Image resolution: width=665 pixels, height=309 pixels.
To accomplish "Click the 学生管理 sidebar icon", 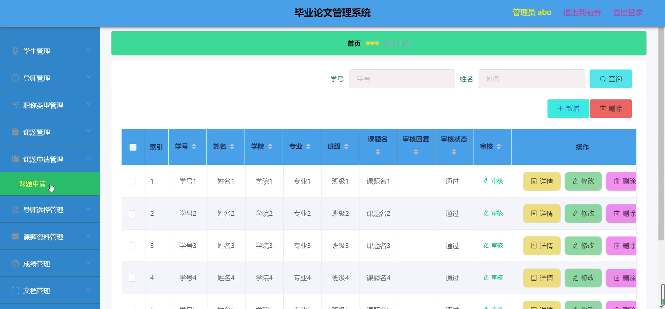I will click(x=15, y=51).
